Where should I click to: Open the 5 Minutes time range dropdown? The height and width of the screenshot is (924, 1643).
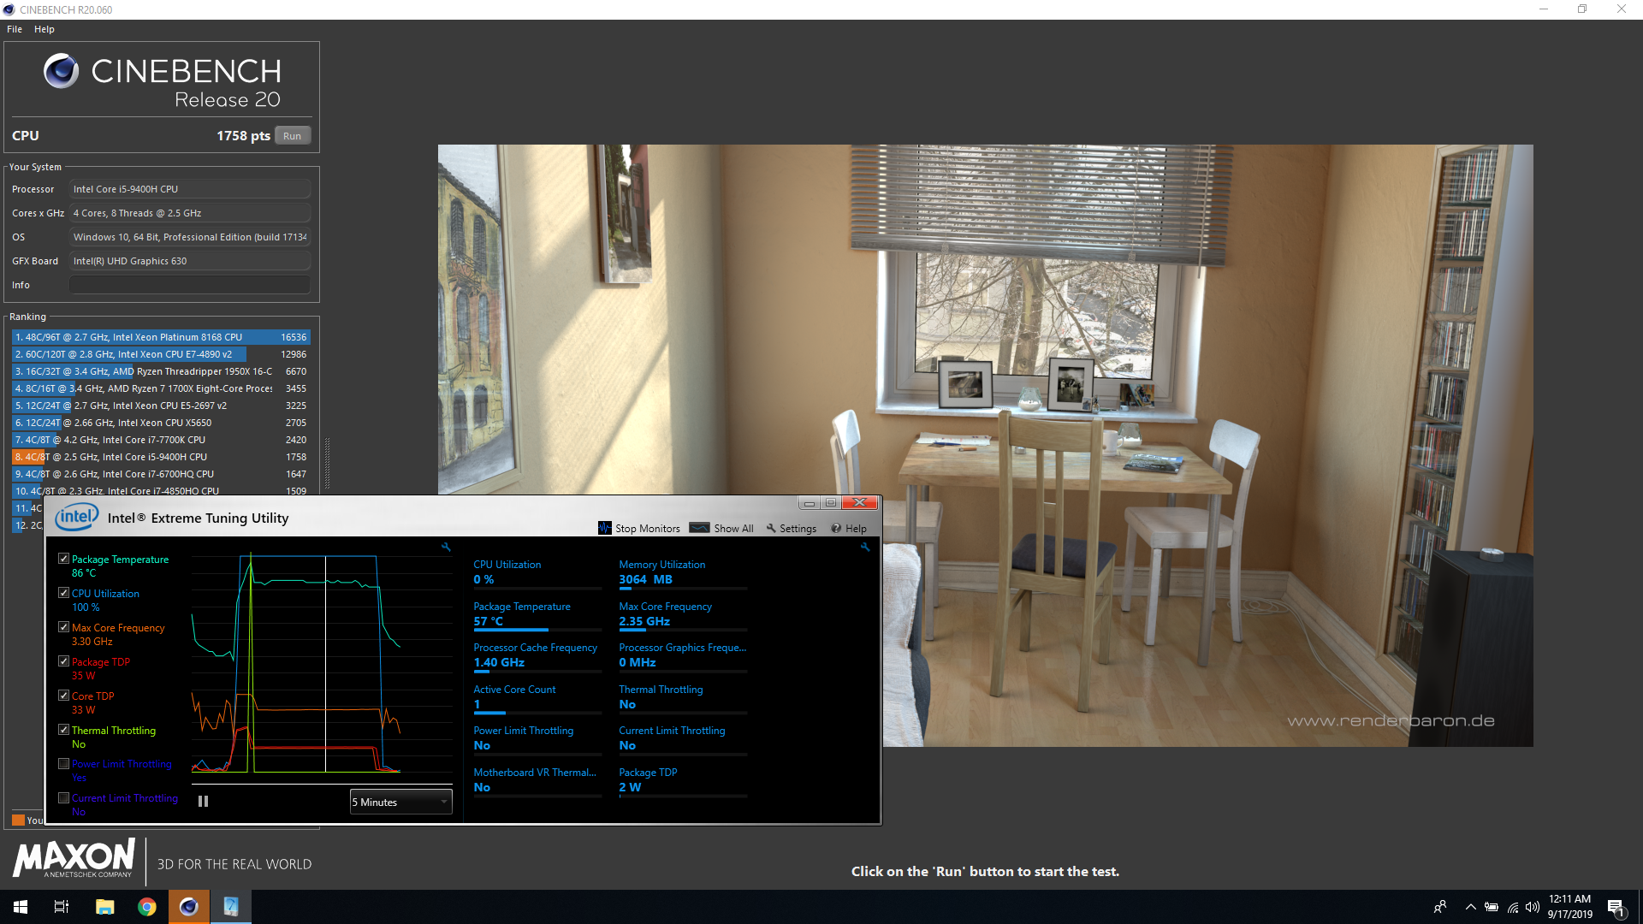tap(400, 802)
